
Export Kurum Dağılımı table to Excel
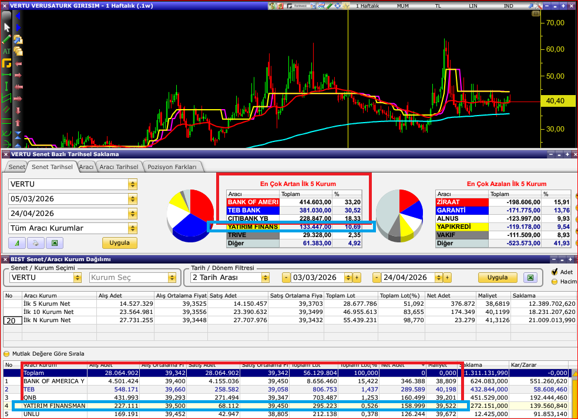click(x=530, y=278)
